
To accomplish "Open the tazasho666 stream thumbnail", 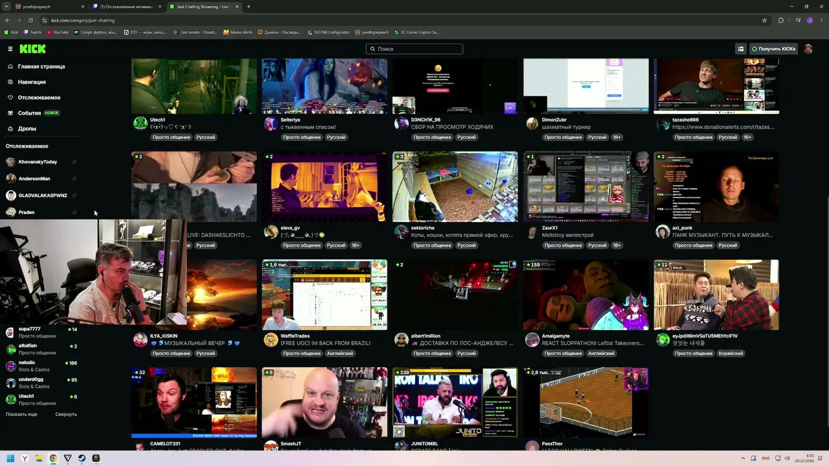I will click(716, 86).
